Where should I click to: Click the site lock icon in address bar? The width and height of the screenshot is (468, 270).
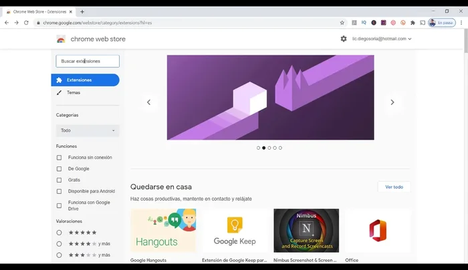[x=38, y=23]
